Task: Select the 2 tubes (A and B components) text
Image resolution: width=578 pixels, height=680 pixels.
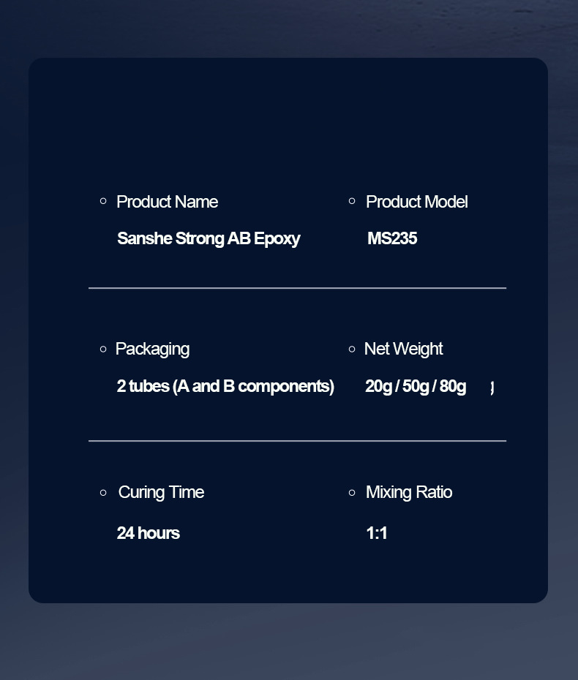Action: (x=225, y=386)
